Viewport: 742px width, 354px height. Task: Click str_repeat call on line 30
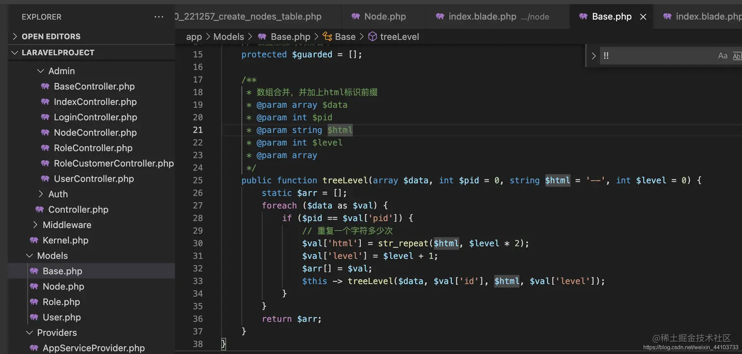coord(404,243)
